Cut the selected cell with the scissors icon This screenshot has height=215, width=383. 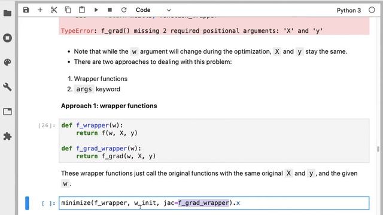(54, 10)
